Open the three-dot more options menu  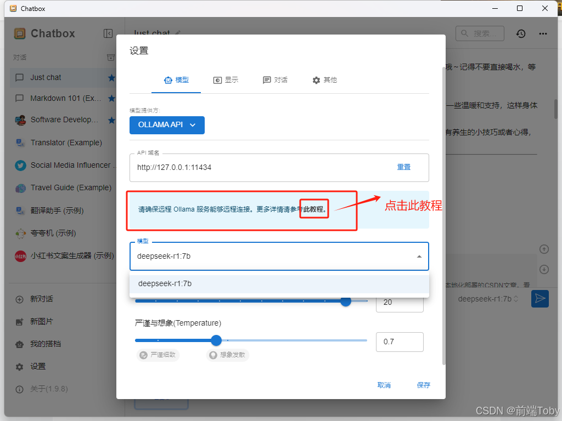click(x=543, y=33)
